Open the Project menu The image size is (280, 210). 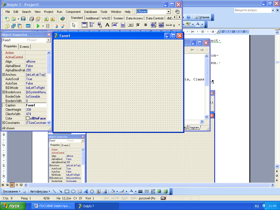[49, 12]
